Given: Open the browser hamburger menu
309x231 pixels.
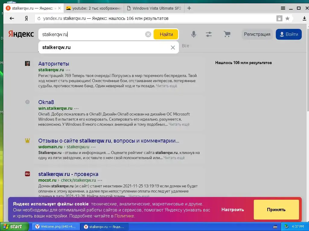Looking at the screenshot, I should point(283,8).
